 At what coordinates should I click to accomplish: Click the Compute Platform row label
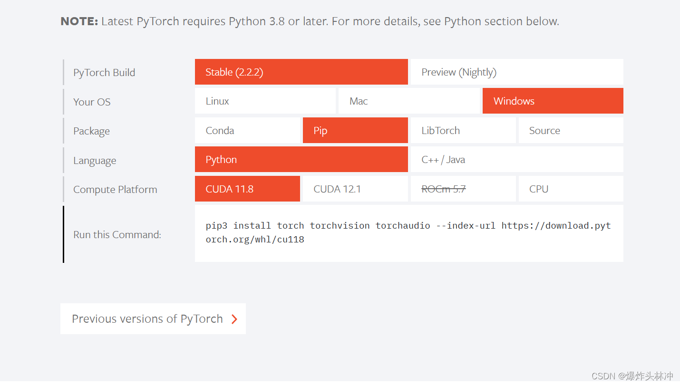[x=115, y=190]
